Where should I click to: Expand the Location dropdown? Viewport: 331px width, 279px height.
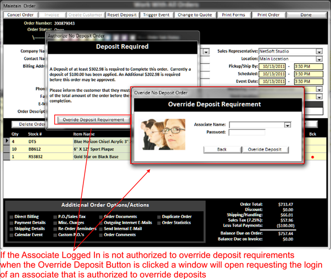tap(319, 59)
